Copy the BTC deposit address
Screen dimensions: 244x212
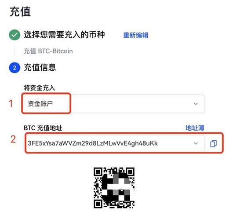tap(213, 143)
